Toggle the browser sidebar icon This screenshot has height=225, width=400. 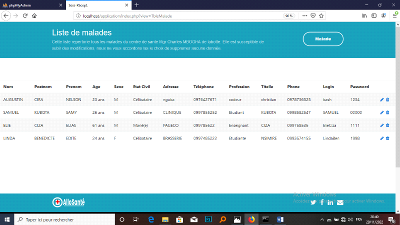(x=374, y=16)
